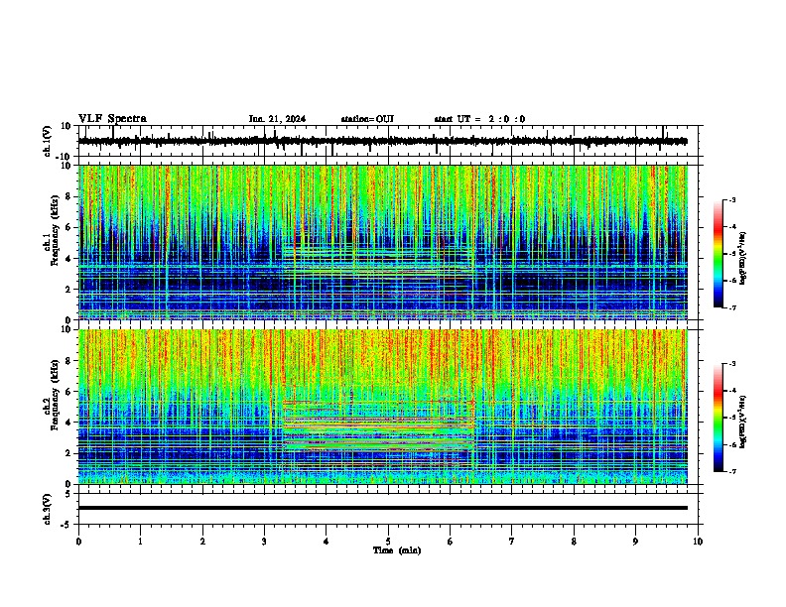Click the "ch.1 Frequency (kHz)" axis label

[x=52, y=230]
